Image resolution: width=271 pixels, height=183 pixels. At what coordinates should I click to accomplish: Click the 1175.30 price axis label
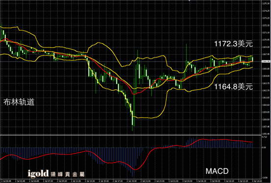[266, 3]
